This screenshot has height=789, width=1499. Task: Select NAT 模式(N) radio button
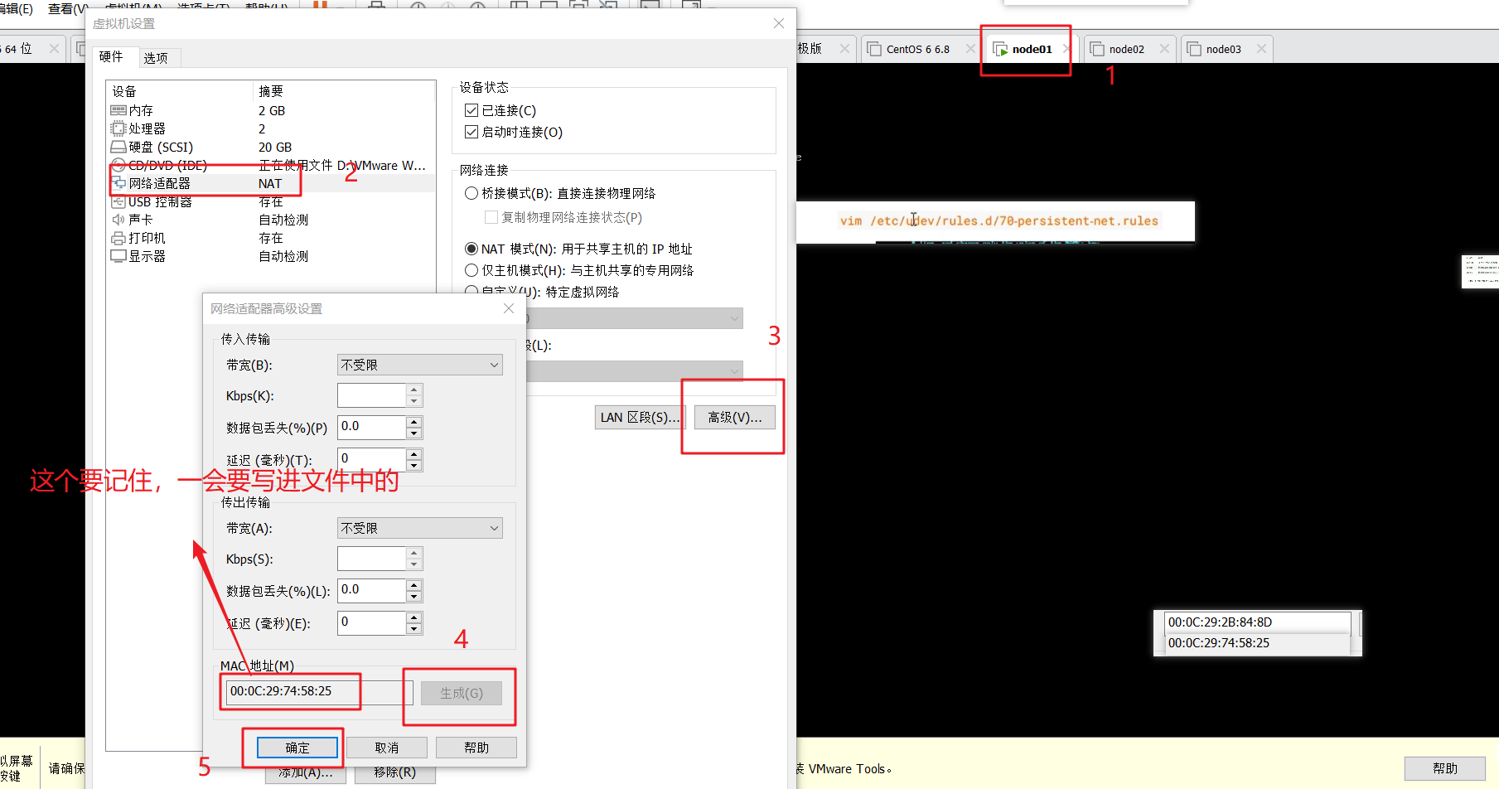click(x=471, y=249)
